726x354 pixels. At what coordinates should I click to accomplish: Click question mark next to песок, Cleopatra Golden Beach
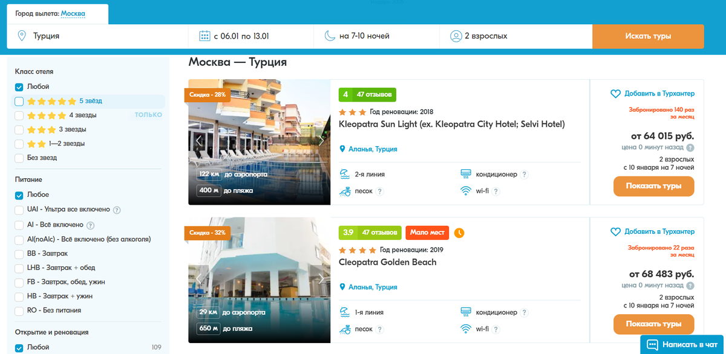380,329
